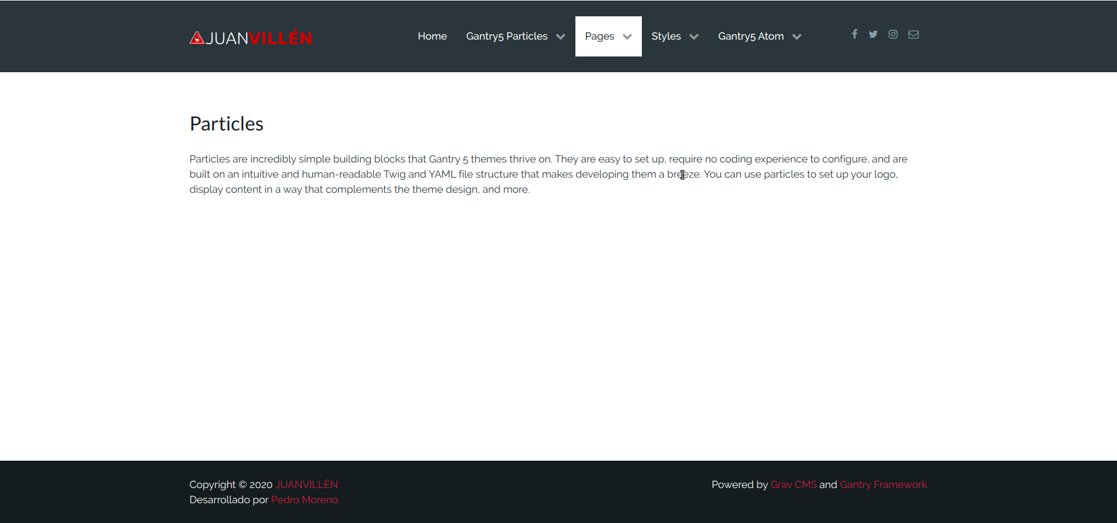Image resolution: width=1117 pixels, height=523 pixels.
Task: Click the email envelope icon
Action: (914, 34)
